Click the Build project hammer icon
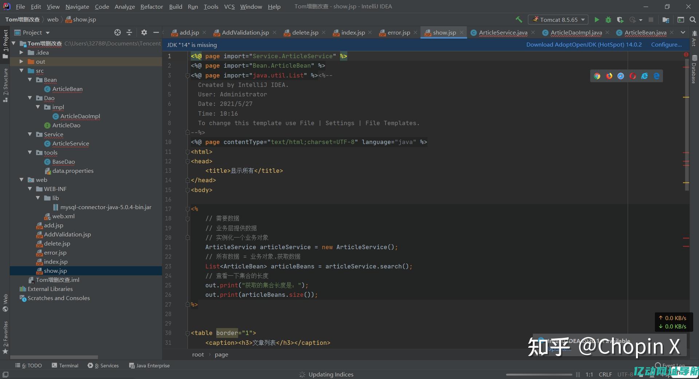The width and height of the screenshot is (699, 379). 519,20
